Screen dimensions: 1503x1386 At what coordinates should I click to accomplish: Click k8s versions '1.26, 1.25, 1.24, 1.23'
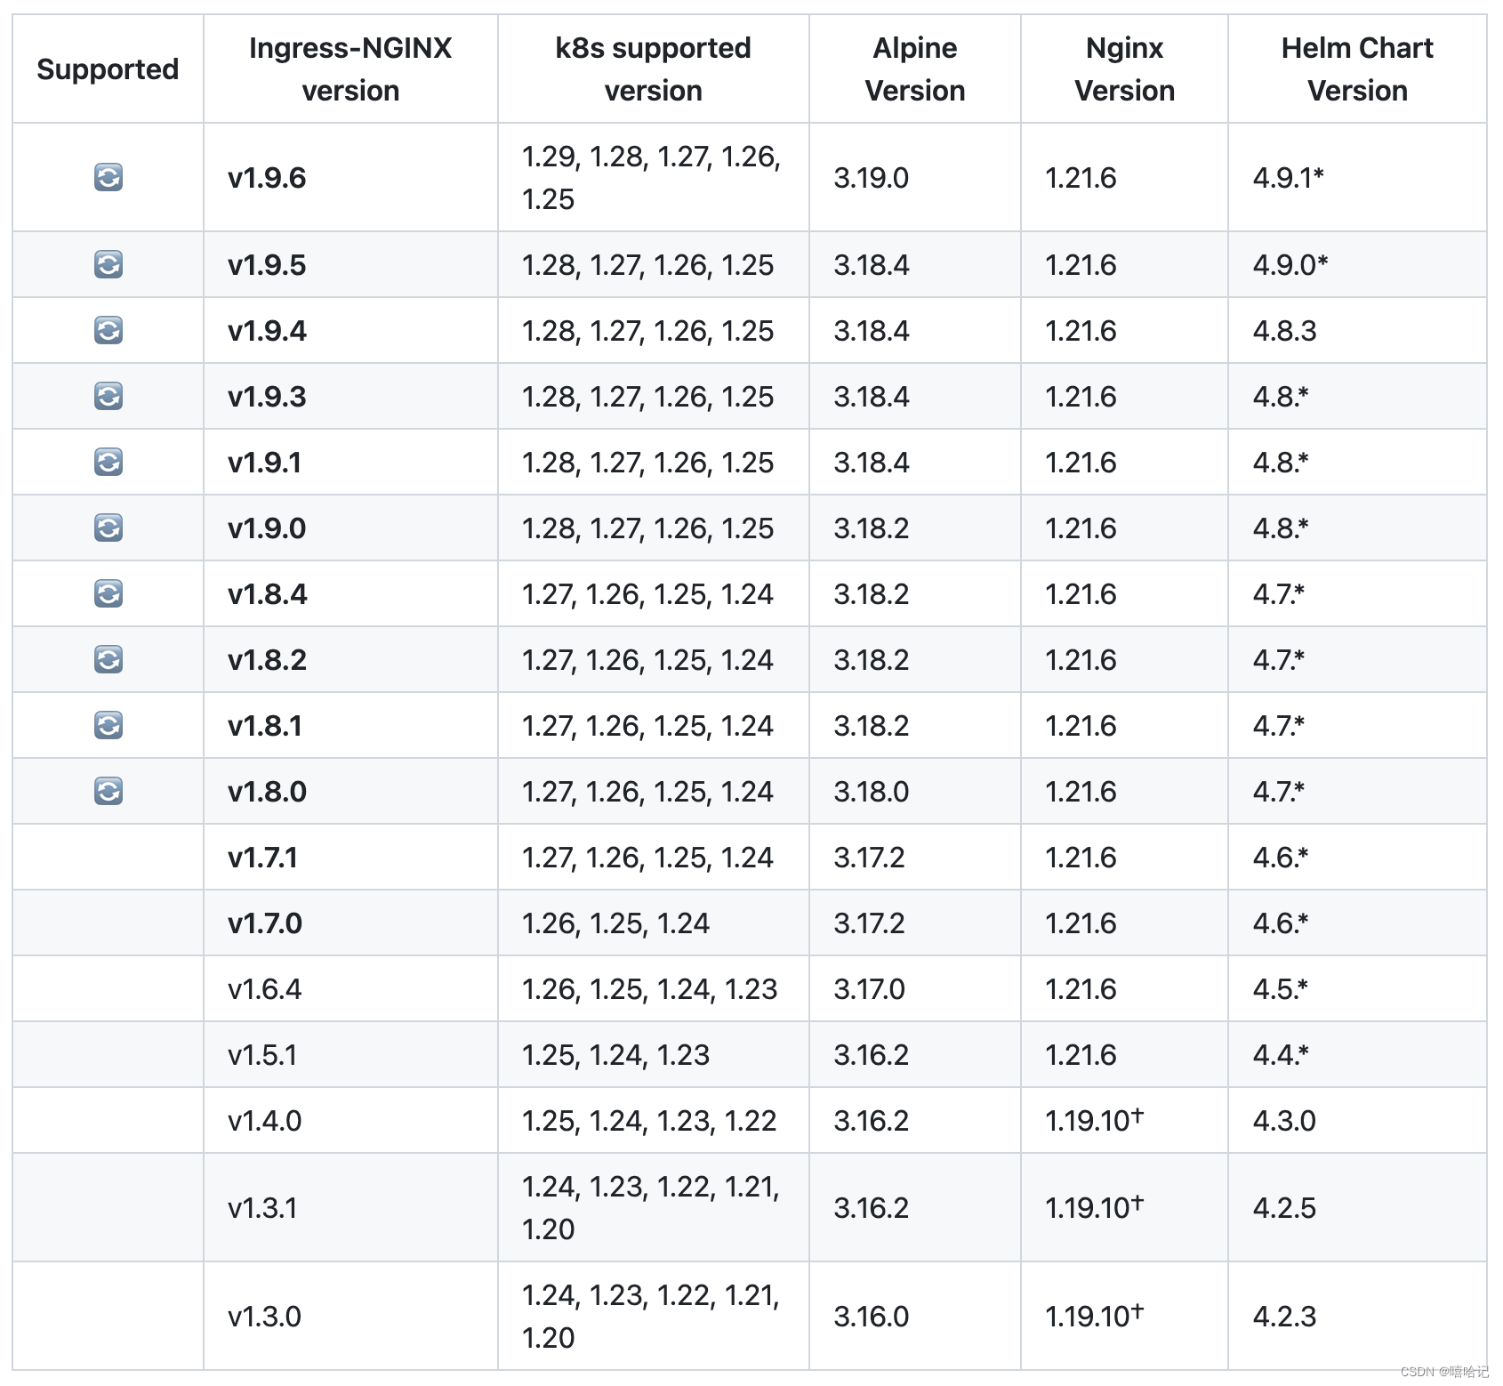point(649,989)
